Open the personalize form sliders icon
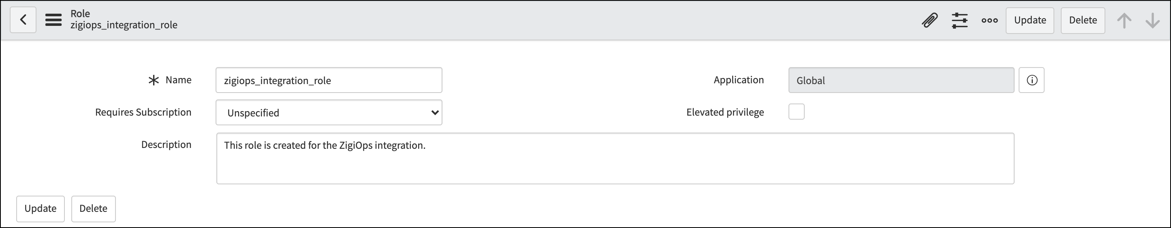The image size is (1171, 228). coord(959,20)
